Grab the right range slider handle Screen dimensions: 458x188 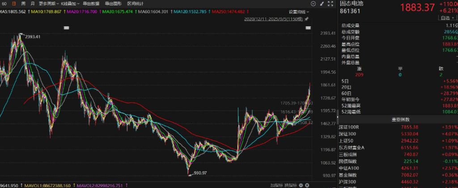click(308, 28)
